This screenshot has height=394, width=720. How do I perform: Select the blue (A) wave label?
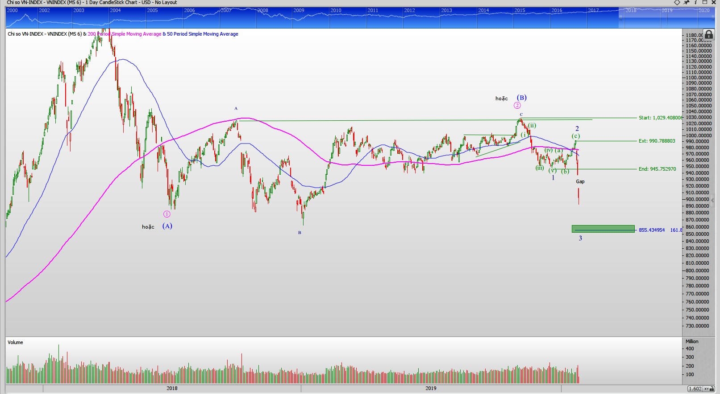[167, 226]
